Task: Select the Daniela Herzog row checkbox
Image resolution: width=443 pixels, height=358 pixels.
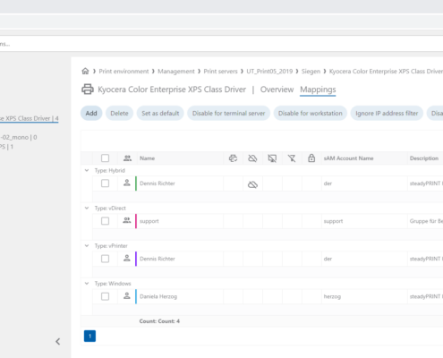Action: [x=105, y=296]
